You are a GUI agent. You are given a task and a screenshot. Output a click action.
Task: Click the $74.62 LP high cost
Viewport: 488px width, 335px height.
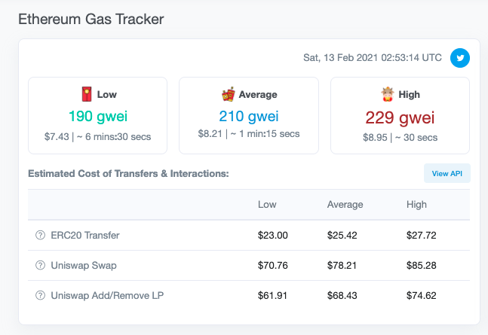coord(422,295)
